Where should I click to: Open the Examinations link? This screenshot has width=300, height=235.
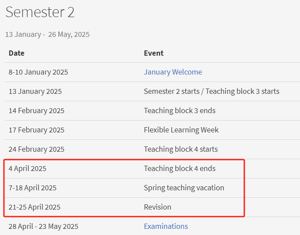(x=166, y=226)
